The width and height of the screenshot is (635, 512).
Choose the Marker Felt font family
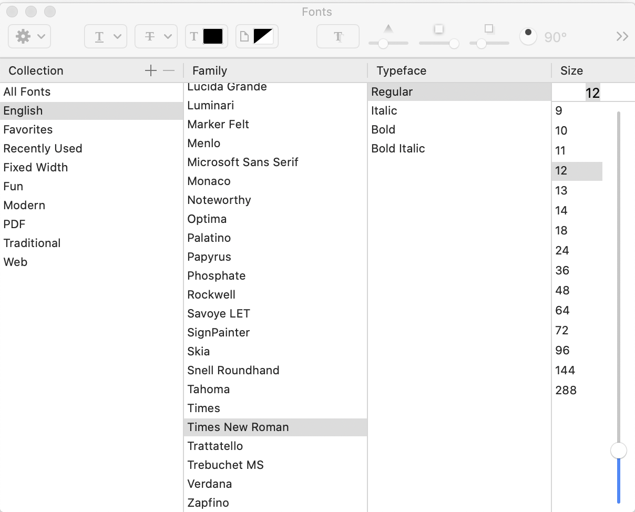pyautogui.click(x=275, y=124)
